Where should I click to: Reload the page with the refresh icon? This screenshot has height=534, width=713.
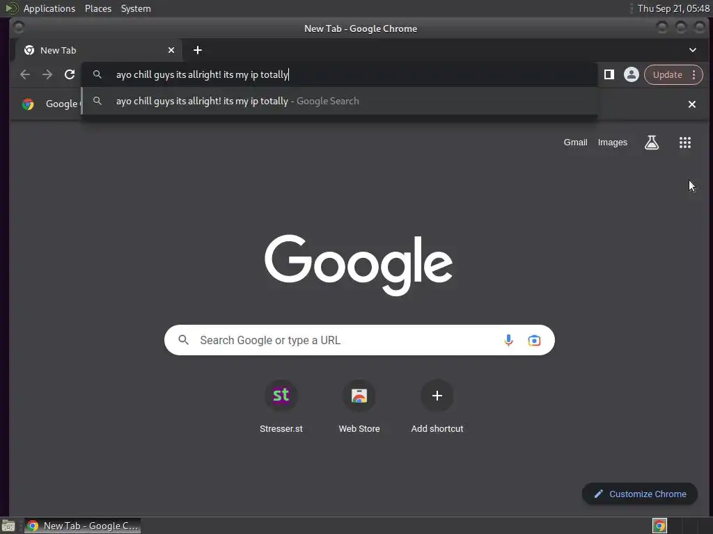(70, 74)
